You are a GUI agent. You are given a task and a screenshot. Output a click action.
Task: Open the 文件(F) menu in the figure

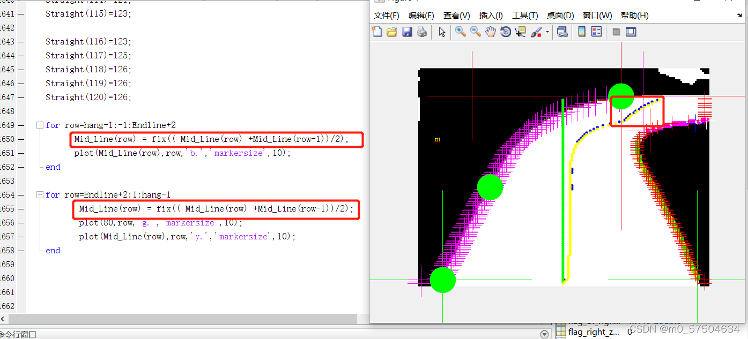click(x=386, y=16)
